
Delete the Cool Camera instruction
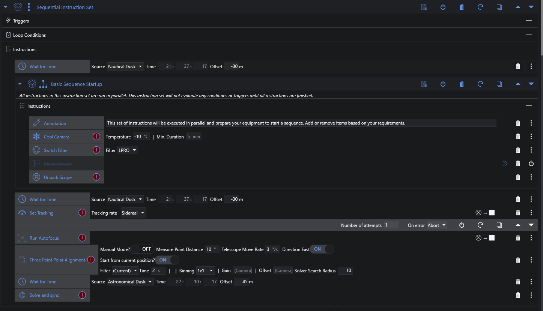pos(518,137)
